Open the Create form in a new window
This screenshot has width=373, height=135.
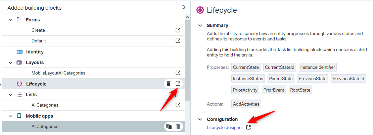coord(178,30)
